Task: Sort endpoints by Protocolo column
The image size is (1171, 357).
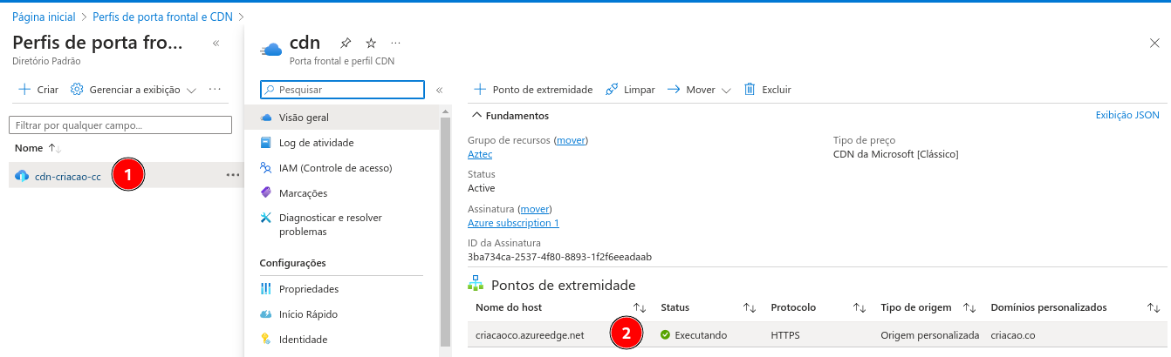Action: [x=859, y=307]
